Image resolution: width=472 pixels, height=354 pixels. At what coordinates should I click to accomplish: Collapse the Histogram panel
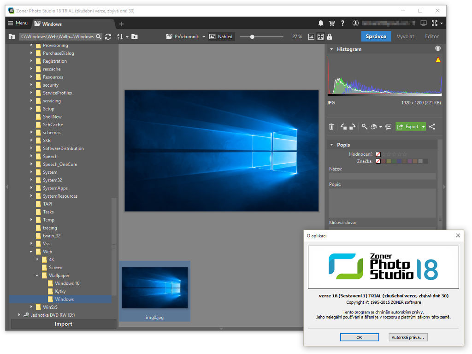pos(331,49)
